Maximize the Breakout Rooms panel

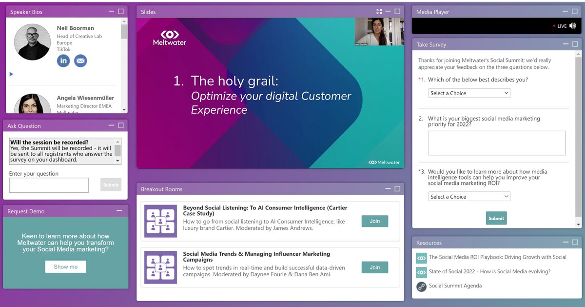(397, 189)
